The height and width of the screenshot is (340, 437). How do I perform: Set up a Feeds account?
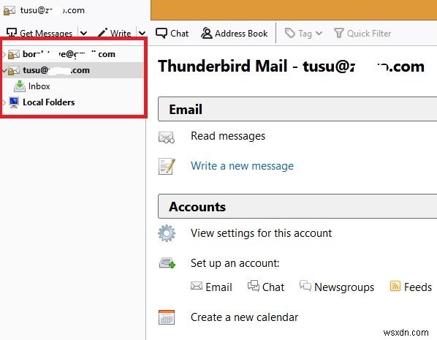pos(417,287)
